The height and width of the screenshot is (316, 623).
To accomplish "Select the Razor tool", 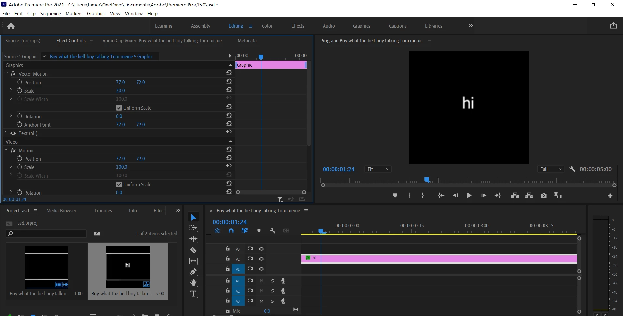I will 193,250.
